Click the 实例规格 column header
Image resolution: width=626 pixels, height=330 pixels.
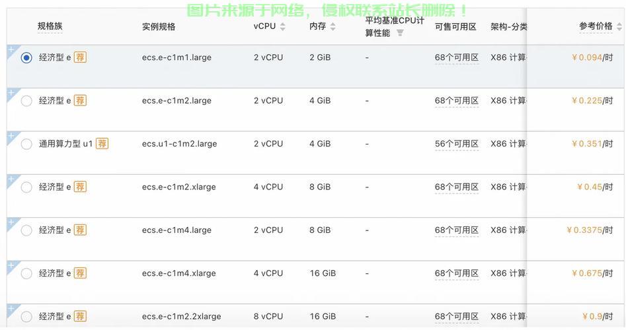(x=159, y=26)
